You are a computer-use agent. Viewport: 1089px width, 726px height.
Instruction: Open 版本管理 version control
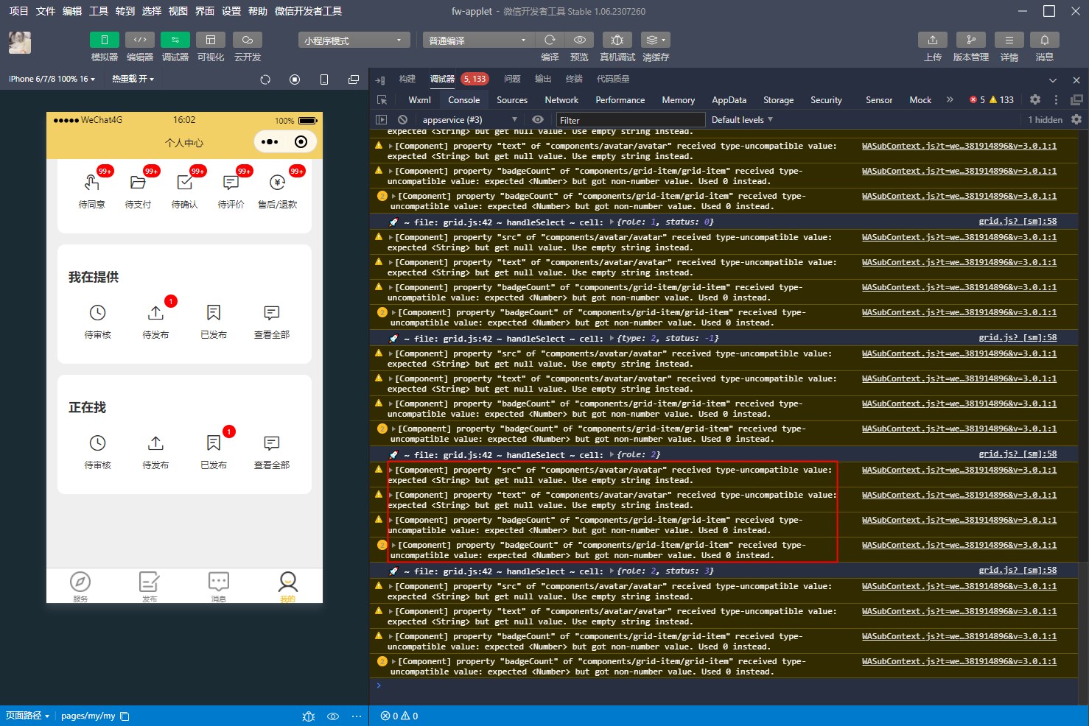click(971, 40)
